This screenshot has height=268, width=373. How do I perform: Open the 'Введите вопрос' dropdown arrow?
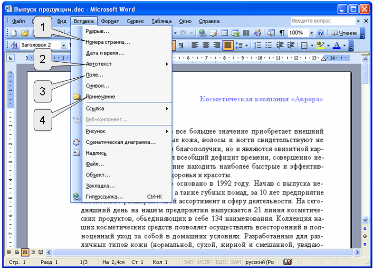pos(358,21)
